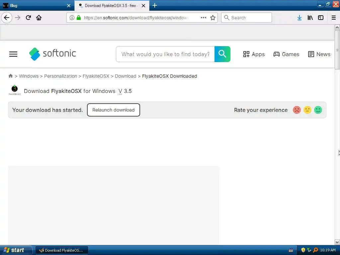Viewport: 340px width, 255px height.
Task: Follow the Download breadcrumb link
Action: [126, 76]
